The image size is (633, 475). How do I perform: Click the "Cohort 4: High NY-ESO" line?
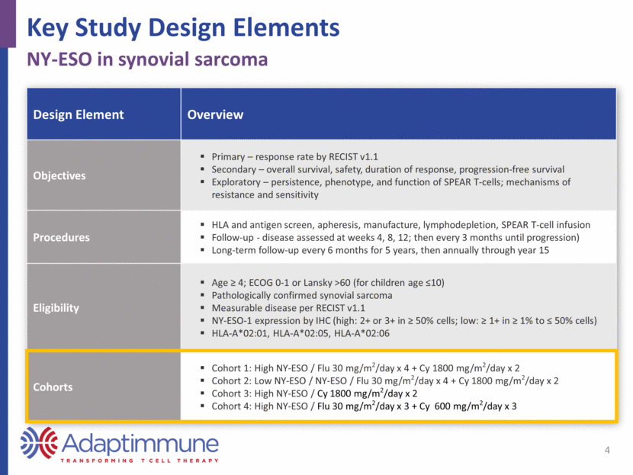click(x=364, y=406)
